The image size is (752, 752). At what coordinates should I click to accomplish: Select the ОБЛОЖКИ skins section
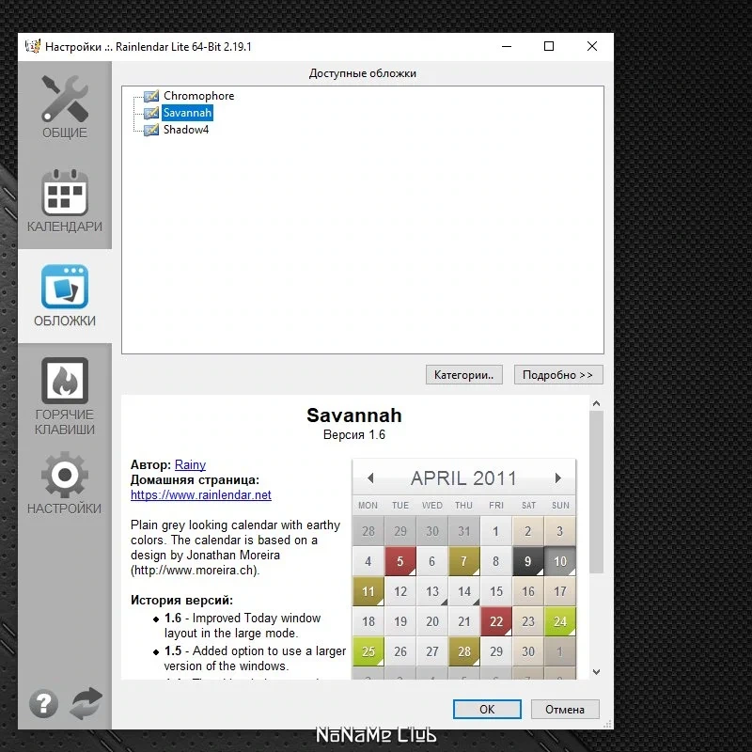tap(65, 296)
